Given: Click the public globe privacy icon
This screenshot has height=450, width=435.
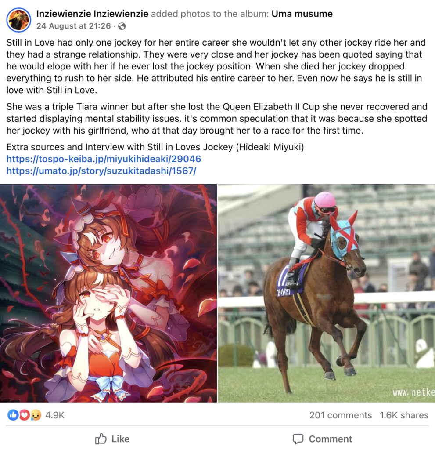Looking at the screenshot, I should 122,26.
